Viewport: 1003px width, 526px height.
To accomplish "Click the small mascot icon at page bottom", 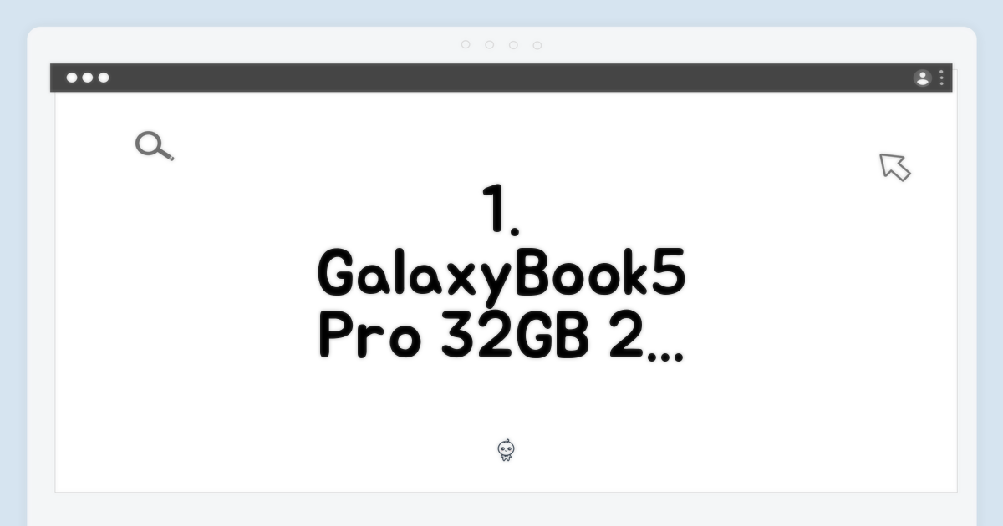I will click(506, 451).
